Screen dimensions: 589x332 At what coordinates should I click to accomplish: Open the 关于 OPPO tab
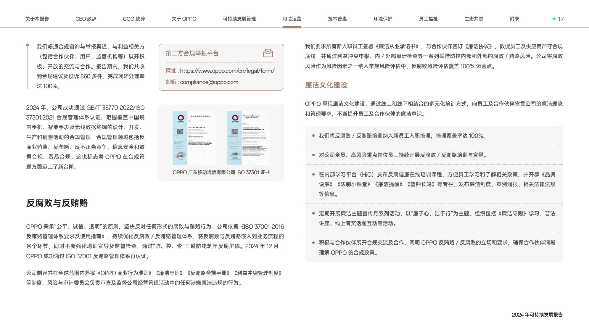(184, 19)
